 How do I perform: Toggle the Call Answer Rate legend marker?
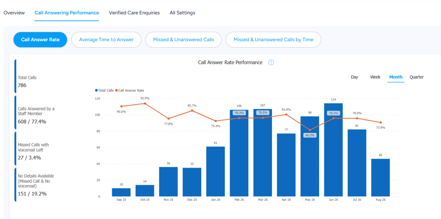(x=116, y=90)
